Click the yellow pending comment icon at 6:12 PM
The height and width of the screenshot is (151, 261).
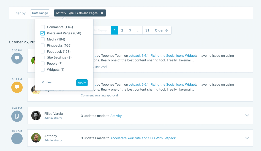click(x=17, y=87)
